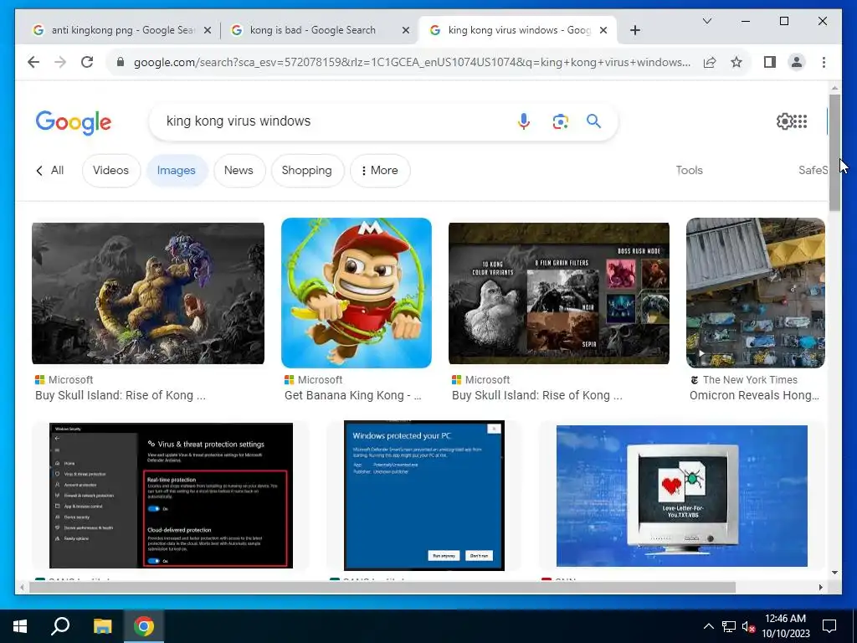Click the horizontal scrollbar thumb
Image resolution: width=857 pixels, height=643 pixels.
tap(382, 587)
